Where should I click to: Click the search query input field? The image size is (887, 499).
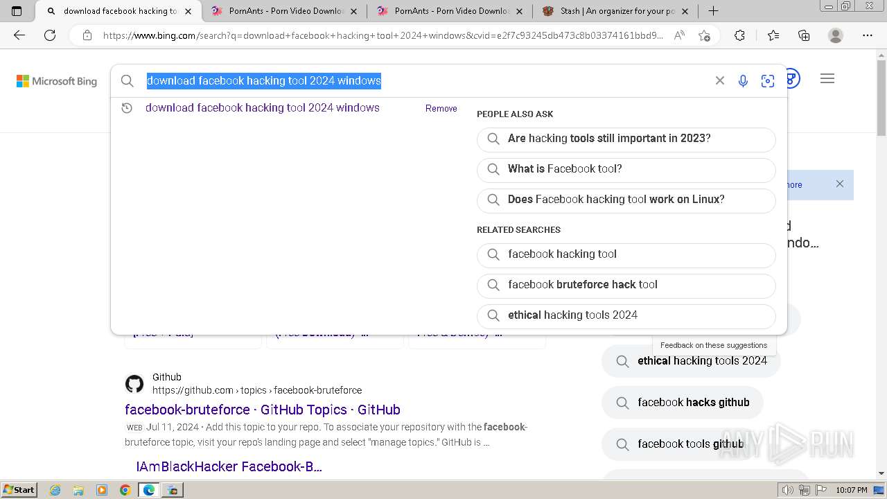423,81
